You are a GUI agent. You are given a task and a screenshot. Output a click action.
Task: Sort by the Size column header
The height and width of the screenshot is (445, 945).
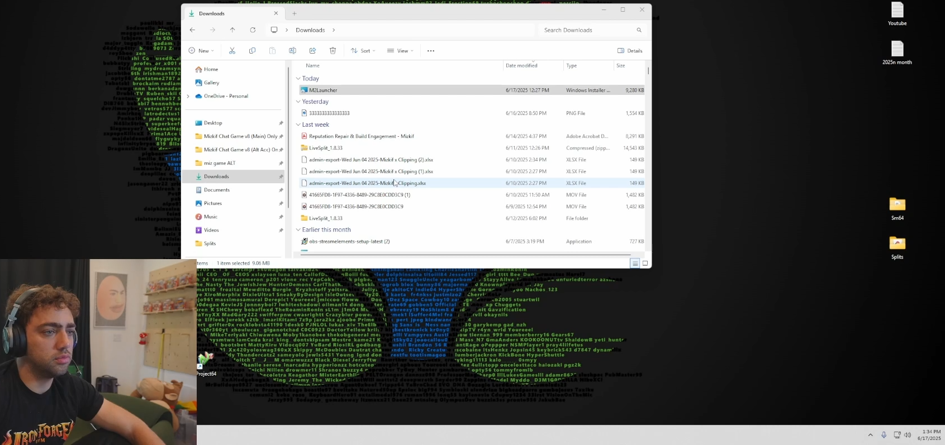pyautogui.click(x=629, y=65)
